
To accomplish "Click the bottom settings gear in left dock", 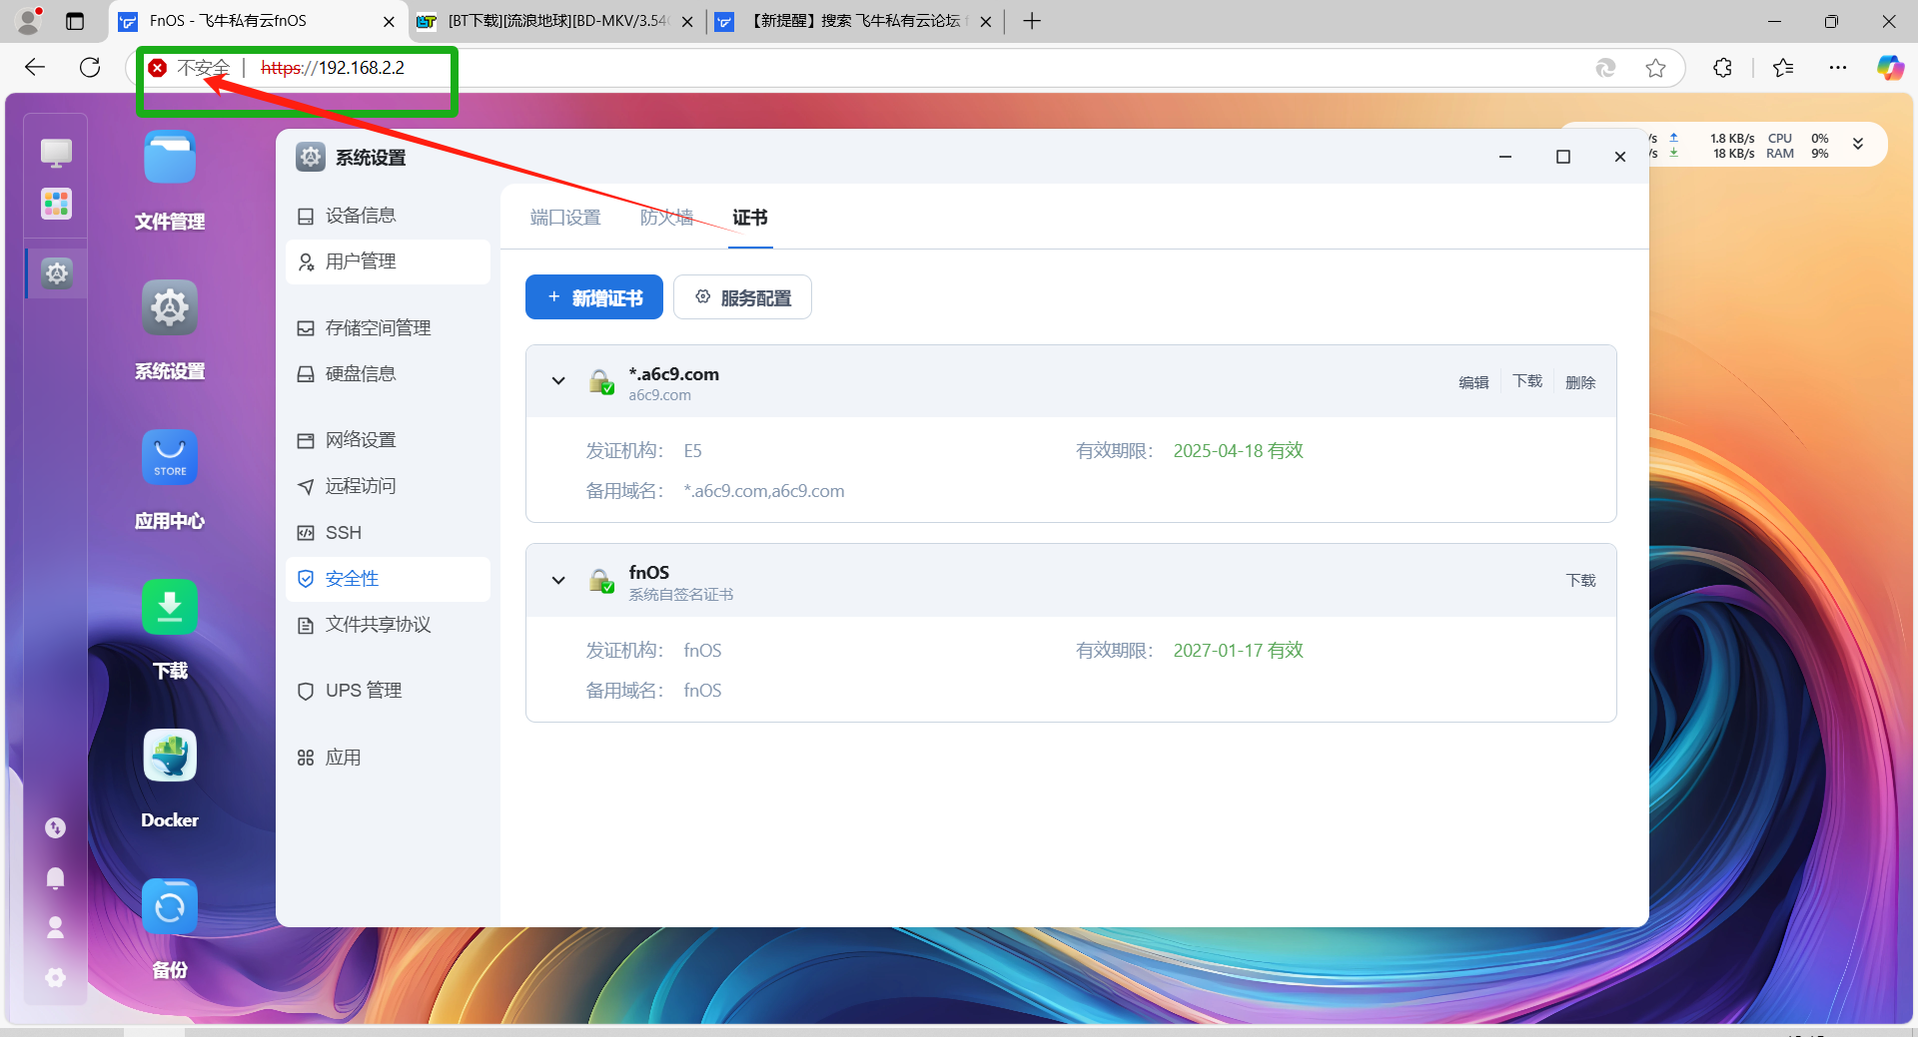I will pyautogui.click(x=56, y=977).
